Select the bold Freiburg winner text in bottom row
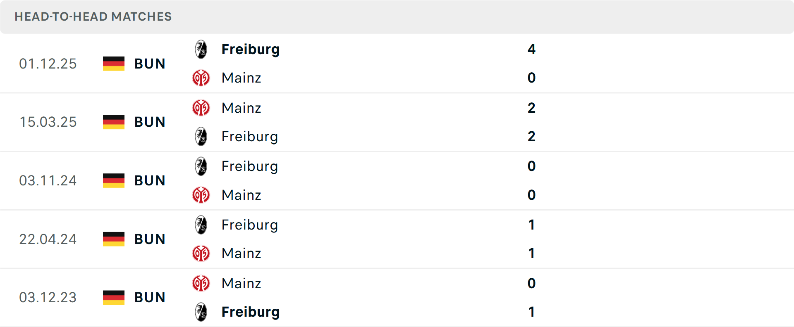The height and width of the screenshot is (327, 794). pos(251,312)
